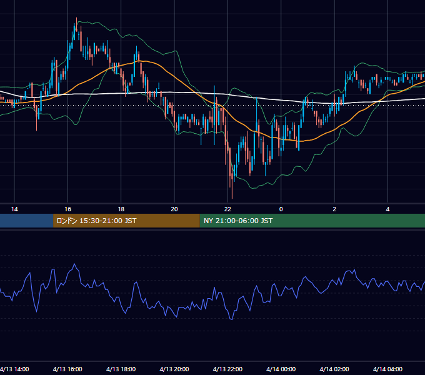Click the 4/14 04:00 time label
The image size is (425, 375).
tap(388, 369)
